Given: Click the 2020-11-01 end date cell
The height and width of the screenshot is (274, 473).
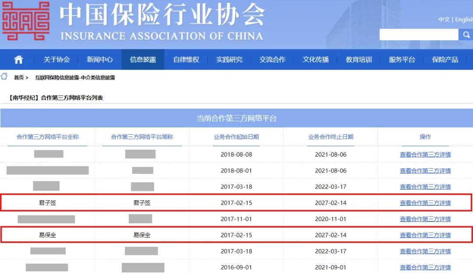Looking at the screenshot, I should (331, 219).
